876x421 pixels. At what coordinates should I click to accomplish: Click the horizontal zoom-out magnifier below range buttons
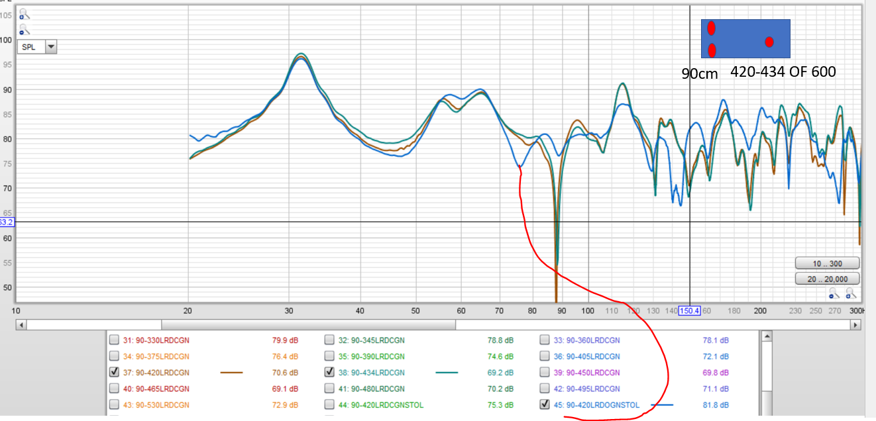click(835, 293)
